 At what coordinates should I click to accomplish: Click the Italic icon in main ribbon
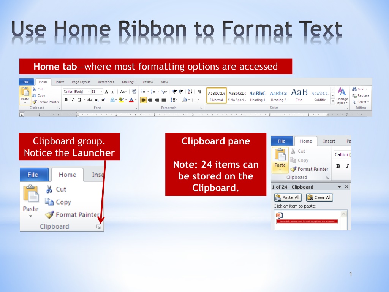click(x=73, y=100)
